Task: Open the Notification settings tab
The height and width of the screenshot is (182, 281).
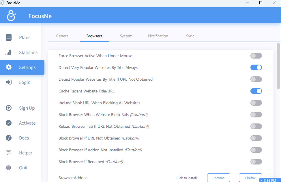Action: coord(158,36)
